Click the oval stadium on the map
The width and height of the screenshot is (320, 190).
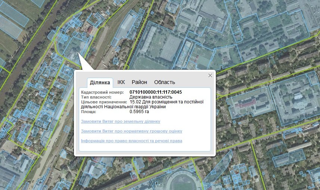tap(184, 183)
